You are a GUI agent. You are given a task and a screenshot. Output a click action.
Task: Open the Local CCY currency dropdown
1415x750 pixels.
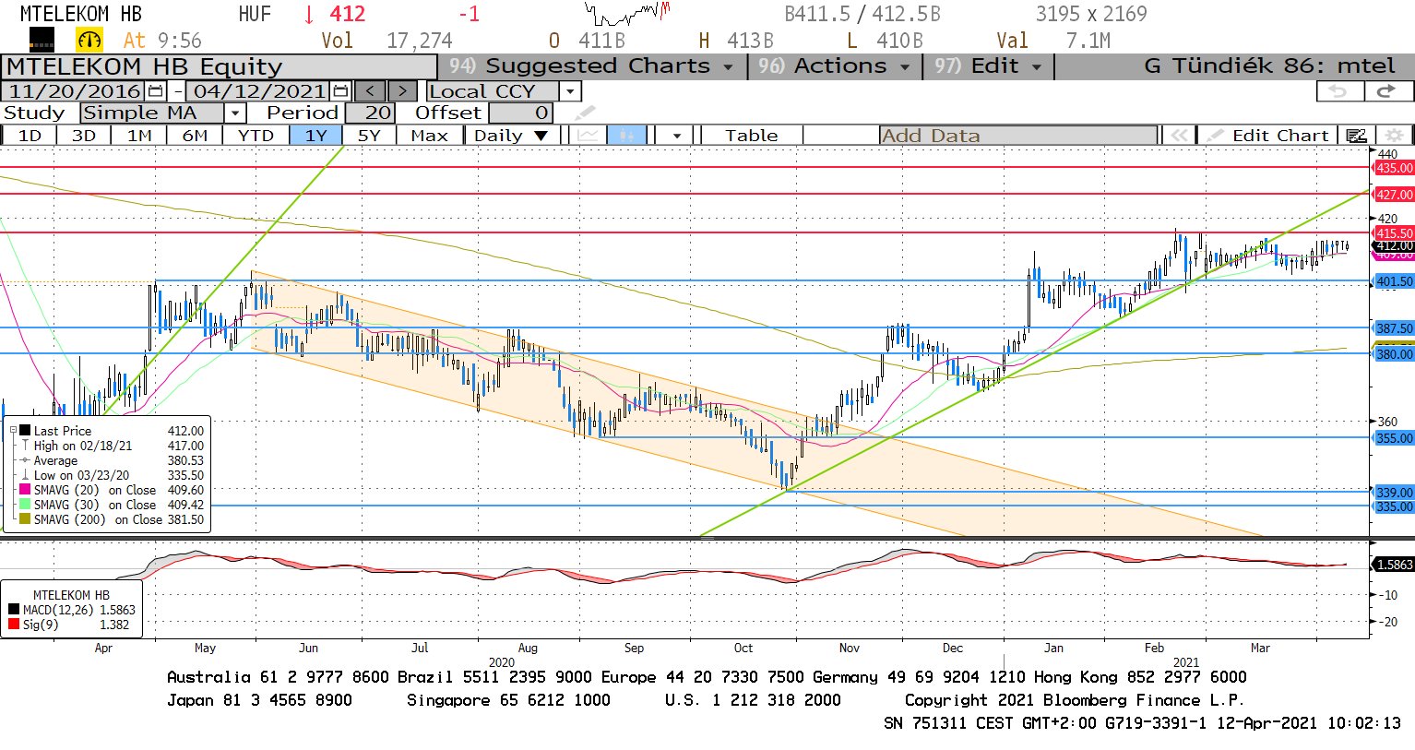[570, 91]
